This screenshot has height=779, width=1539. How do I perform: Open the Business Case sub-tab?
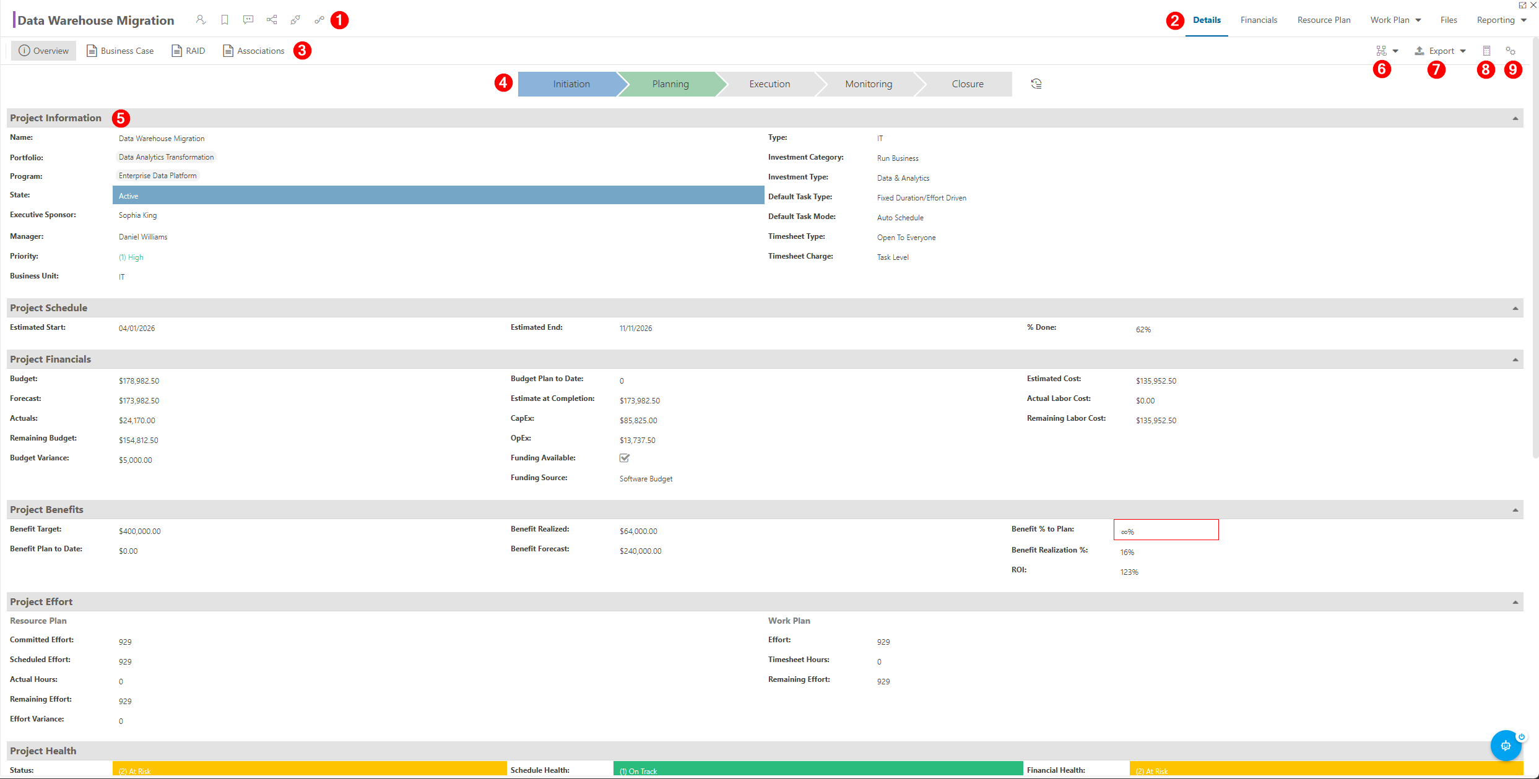[120, 51]
